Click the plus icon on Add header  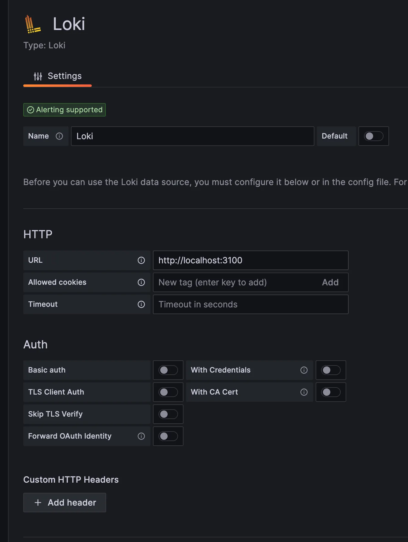pos(38,503)
